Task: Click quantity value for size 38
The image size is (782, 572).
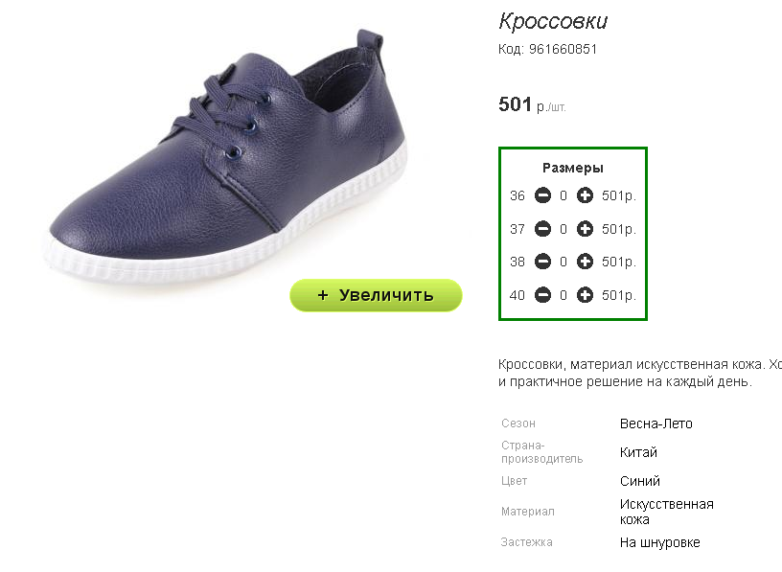Action: (x=563, y=263)
